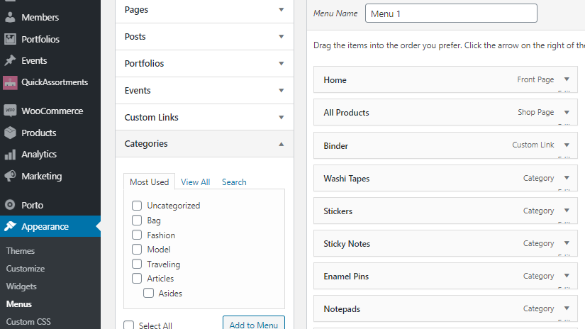This screenshot has width=585, height=329.
Task: Click the Members icon in sidebar
Action: [10, 17]
